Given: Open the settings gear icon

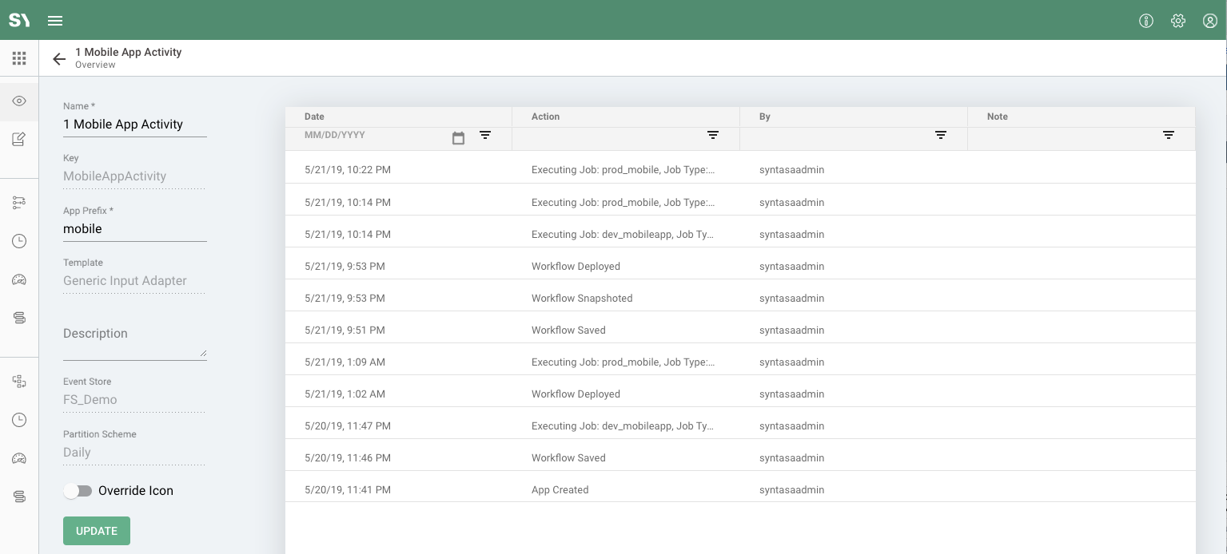Looking at the screenshot, I should click(x=1177, y=21).
